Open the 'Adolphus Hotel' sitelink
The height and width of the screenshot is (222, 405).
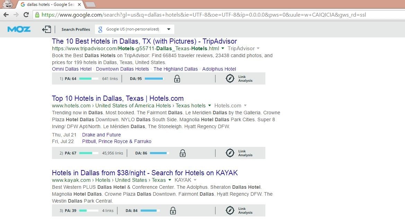click(219, 69)
